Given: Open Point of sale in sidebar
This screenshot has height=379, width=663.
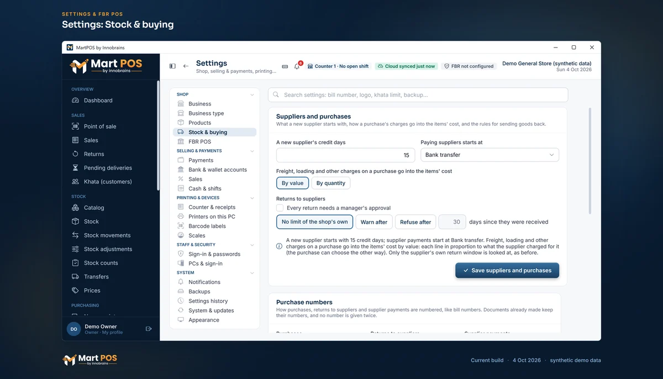Looking at the screenshot, I should tap(110, 127).
